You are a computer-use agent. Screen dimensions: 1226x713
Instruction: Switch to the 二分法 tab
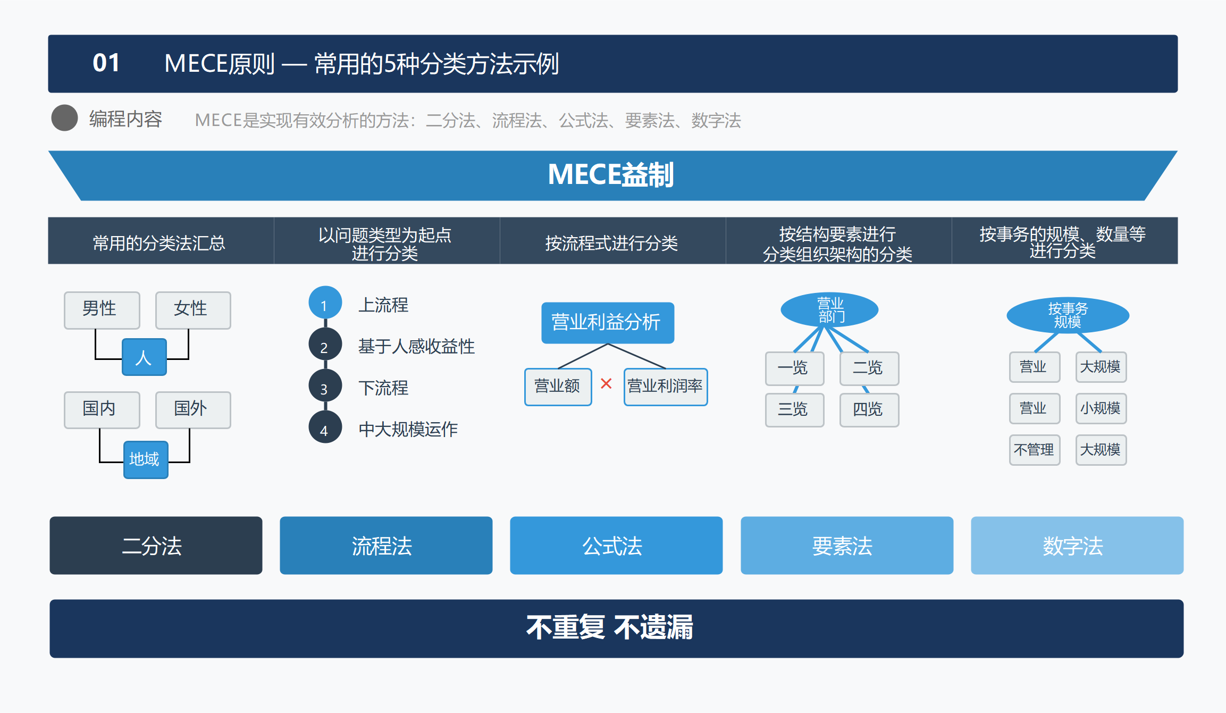click(x=155, y=546)
